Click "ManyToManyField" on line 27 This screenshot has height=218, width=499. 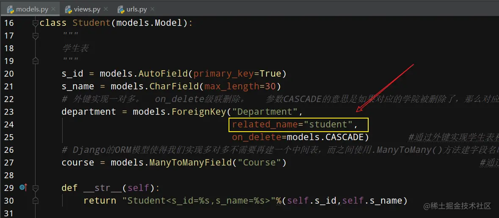(x=190, y=163)
